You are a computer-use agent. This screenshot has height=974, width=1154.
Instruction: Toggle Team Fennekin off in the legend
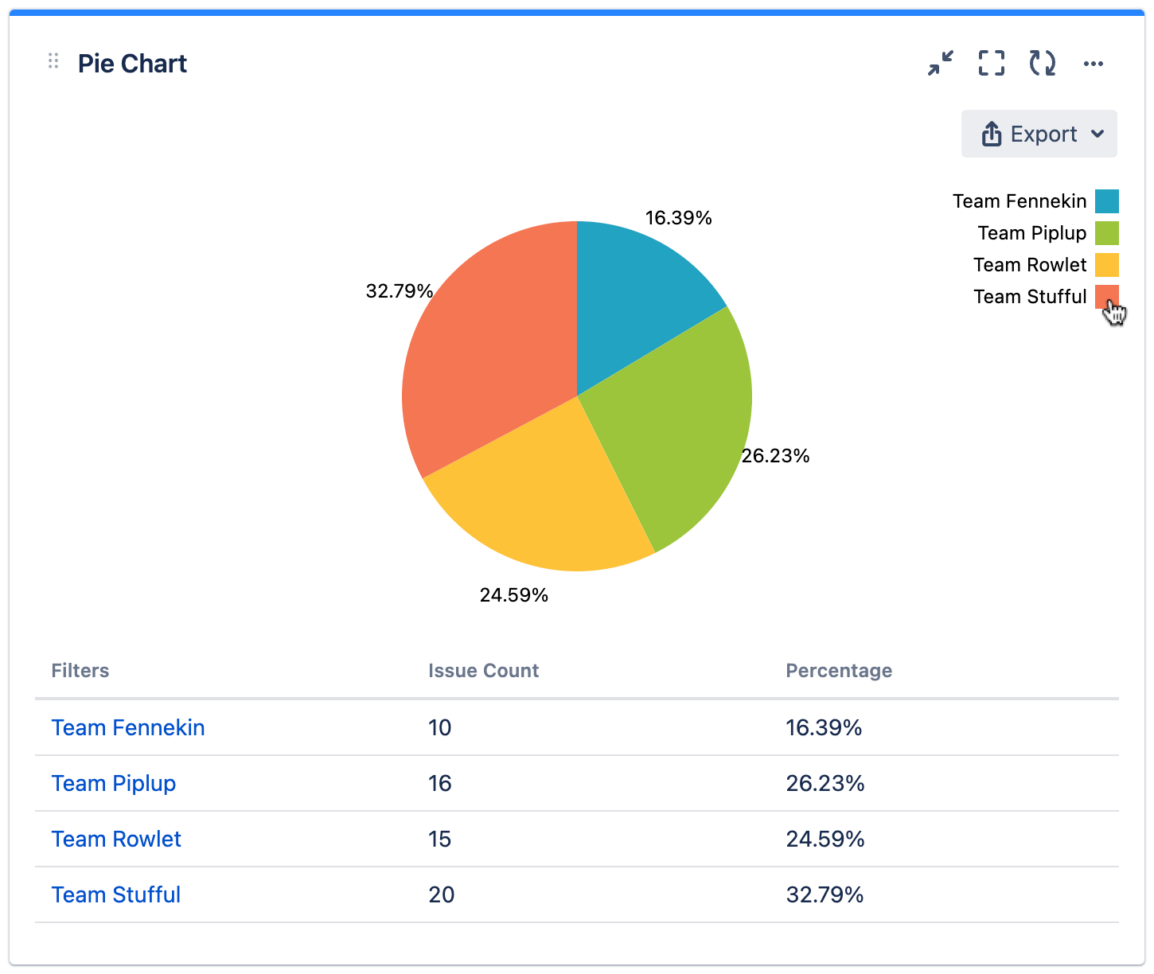click(x=1020, y=201)
